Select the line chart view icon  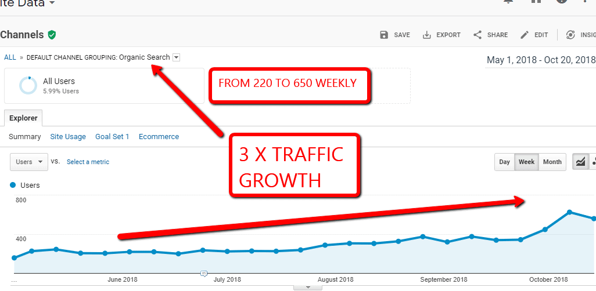click(x=580, y=162)
